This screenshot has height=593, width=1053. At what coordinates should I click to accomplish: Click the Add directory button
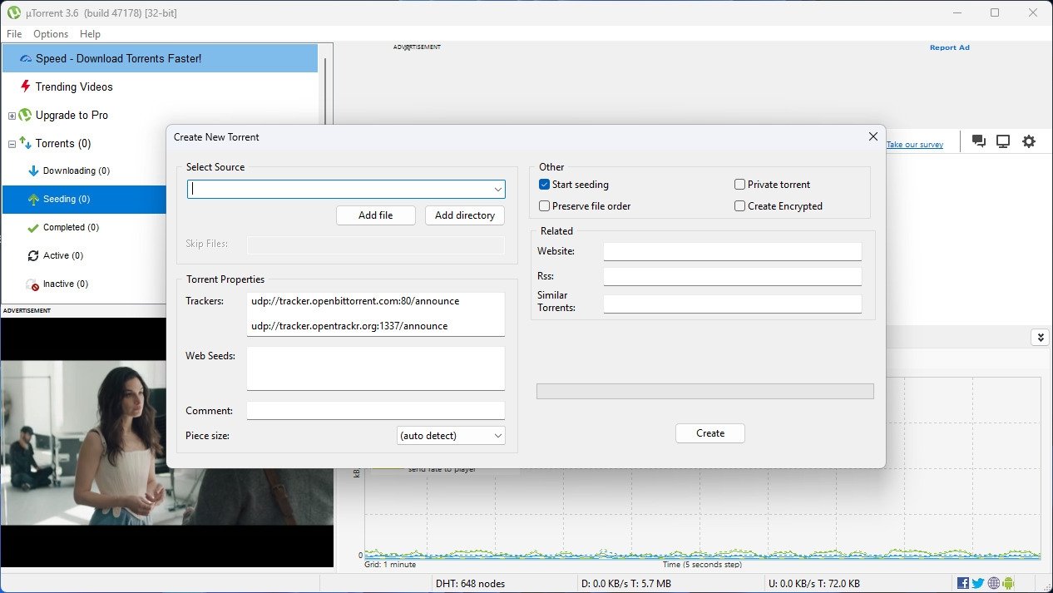coord(465,215)
